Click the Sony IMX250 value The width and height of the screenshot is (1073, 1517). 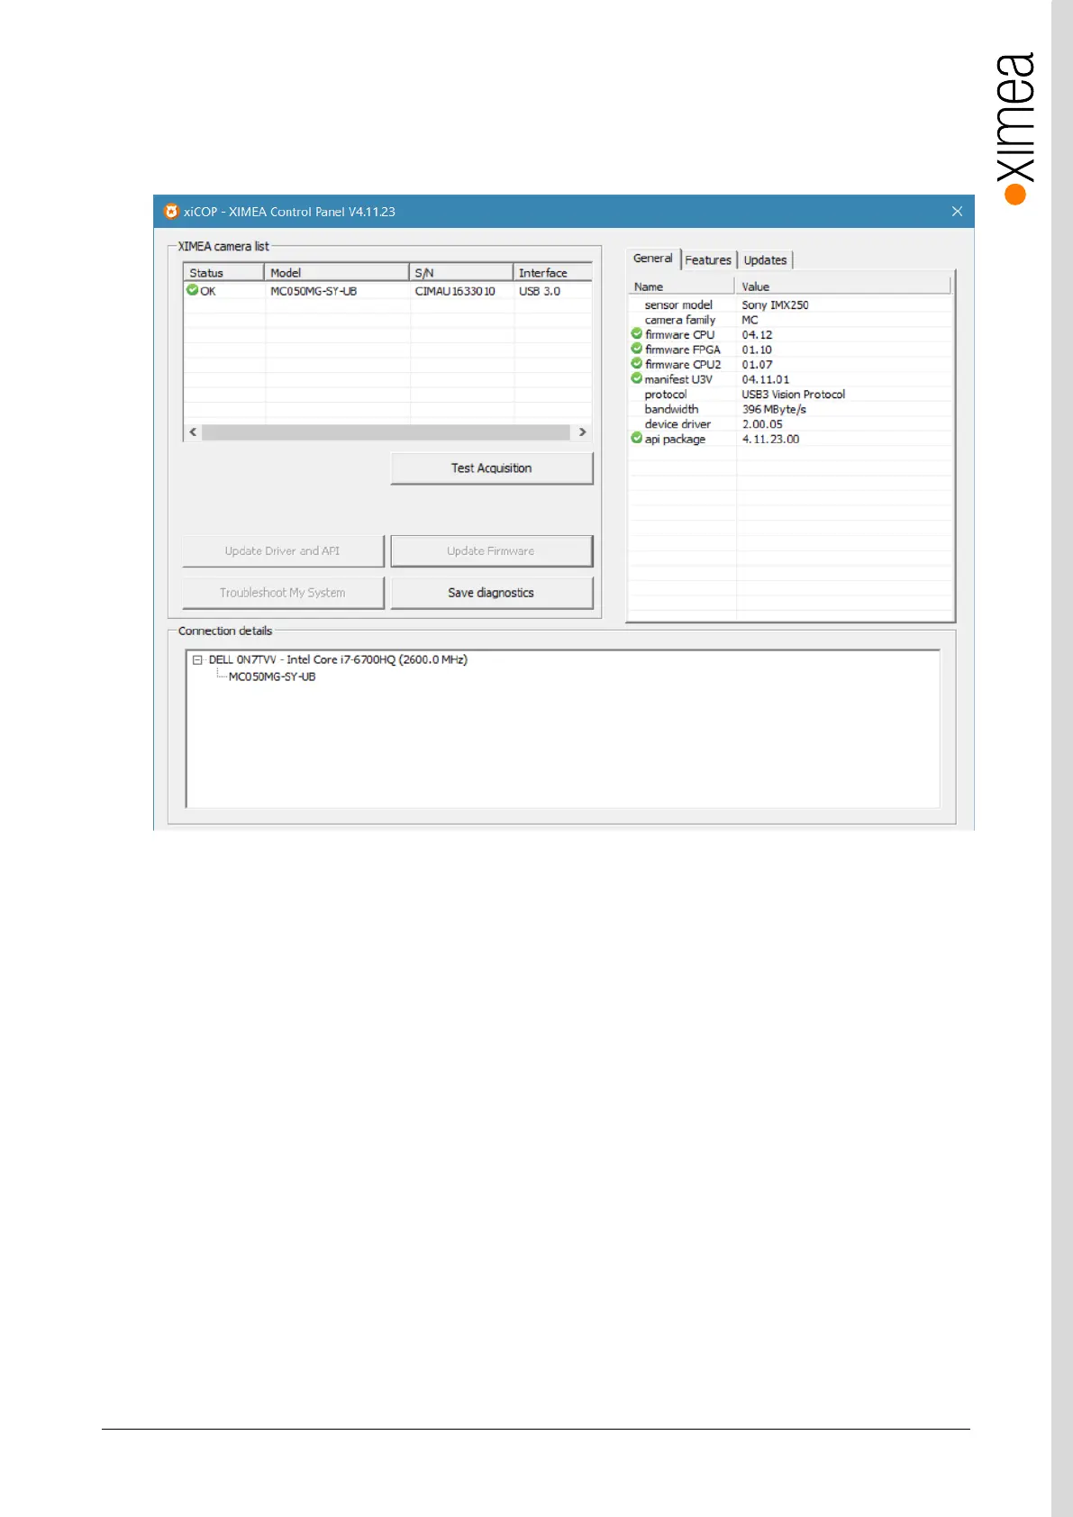(775, 304)
